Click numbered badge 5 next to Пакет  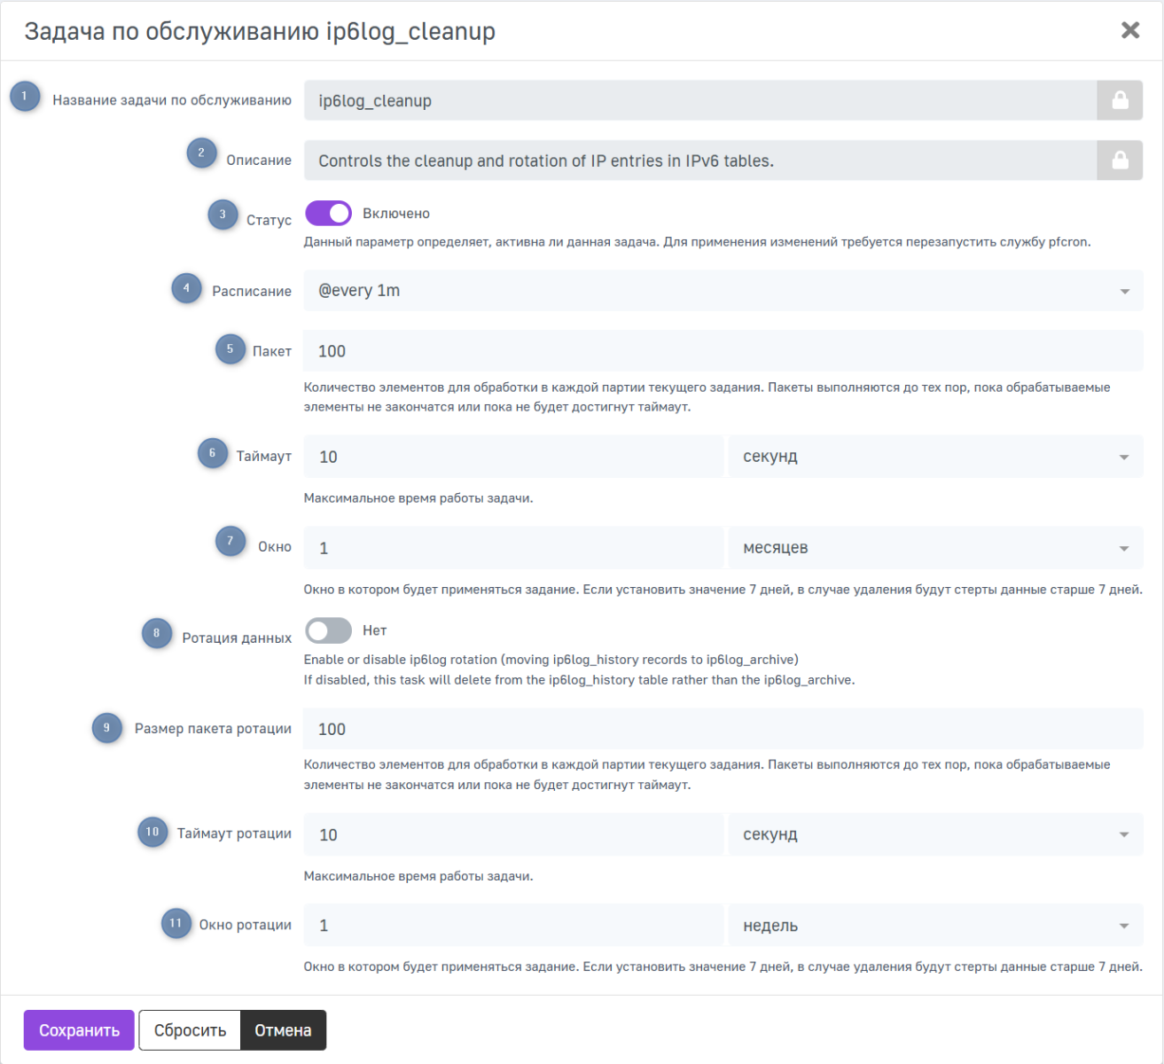[230, 349]
